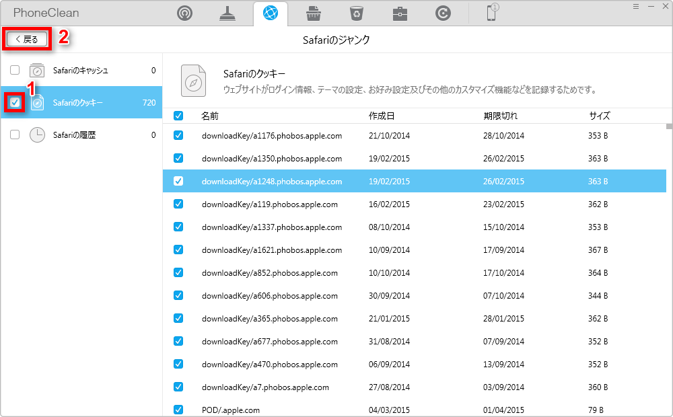The height and width of the screenshot is (417, 673).
Task: Uncheck downloadKey/a1248.phobos.apple.com checkbox
Action: click(x=178, y=181)
